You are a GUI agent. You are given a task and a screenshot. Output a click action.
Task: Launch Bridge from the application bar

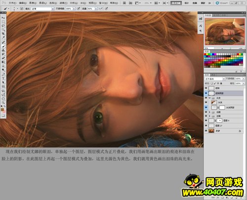coord(124,3)
